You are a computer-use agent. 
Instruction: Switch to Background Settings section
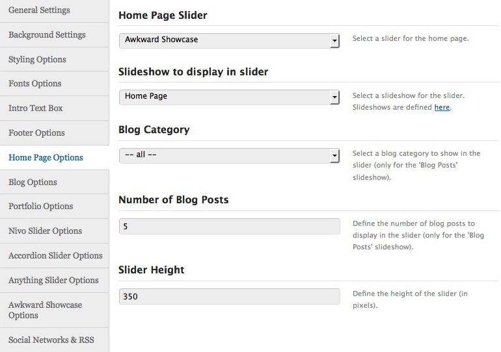click(x=54, y=35)
